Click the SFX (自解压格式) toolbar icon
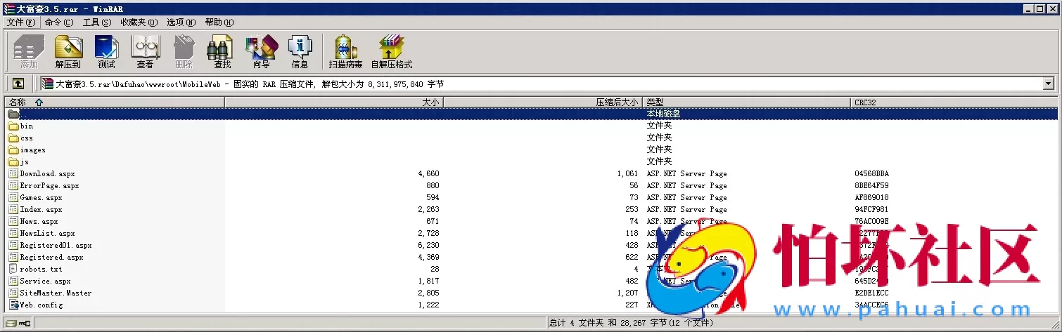Viewport: 1062px width, 332px height. click(391, 51)
